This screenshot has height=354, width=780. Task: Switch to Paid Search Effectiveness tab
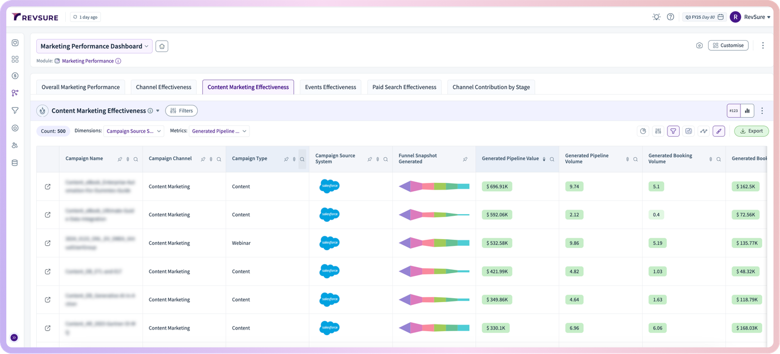404,87
